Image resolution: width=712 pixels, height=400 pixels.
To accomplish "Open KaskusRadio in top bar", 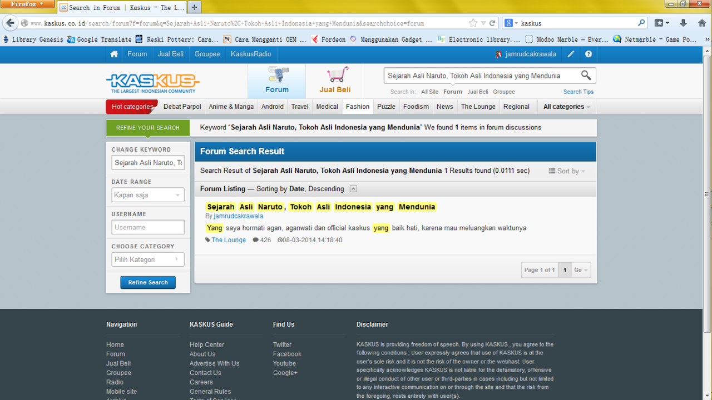I will click(251, 54).
